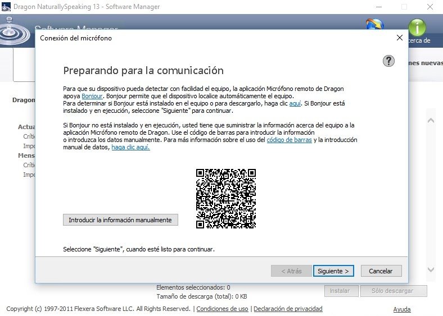This screenshot has width=443, height=316.
Task: Minimize the Software Manager window
Action: point(379,7)
